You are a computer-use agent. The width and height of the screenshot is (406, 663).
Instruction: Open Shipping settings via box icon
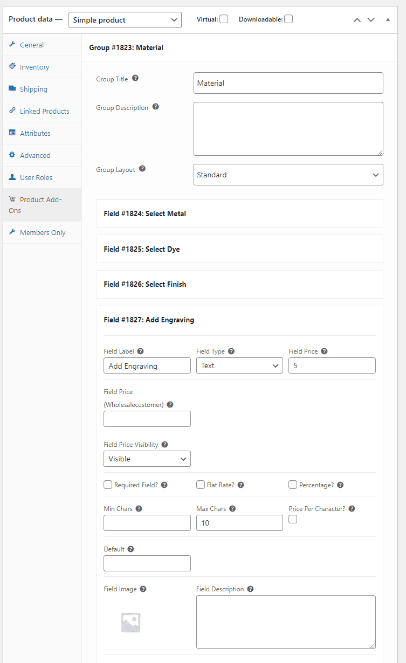12,89
